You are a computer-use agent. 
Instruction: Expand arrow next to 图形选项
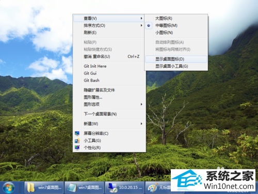[141, 105]
